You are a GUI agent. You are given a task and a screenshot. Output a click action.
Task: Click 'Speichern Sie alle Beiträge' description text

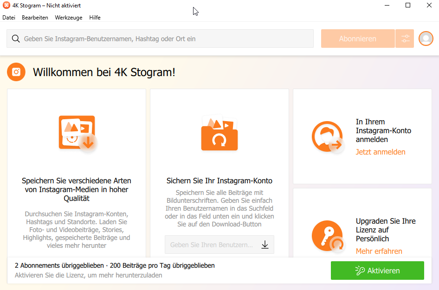pyautogui.click(x=219, y=208)
